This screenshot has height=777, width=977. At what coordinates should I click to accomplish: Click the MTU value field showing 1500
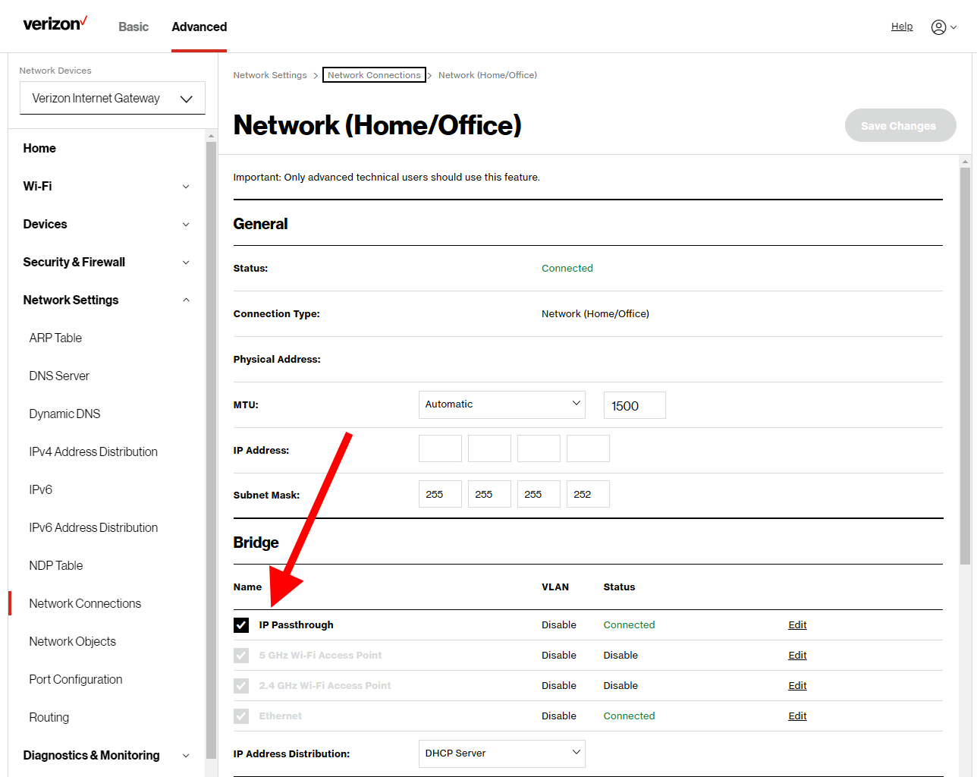(634, 406)
